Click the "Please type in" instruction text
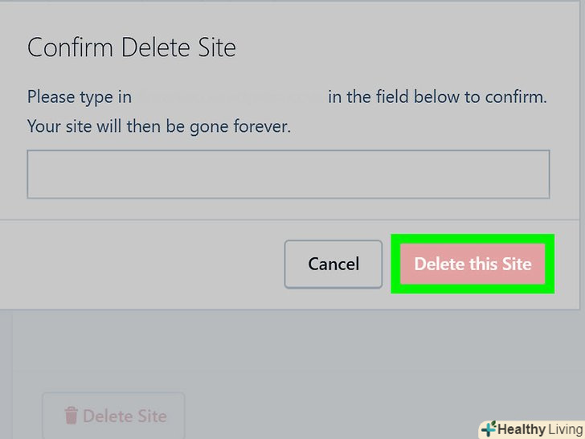 80,97
